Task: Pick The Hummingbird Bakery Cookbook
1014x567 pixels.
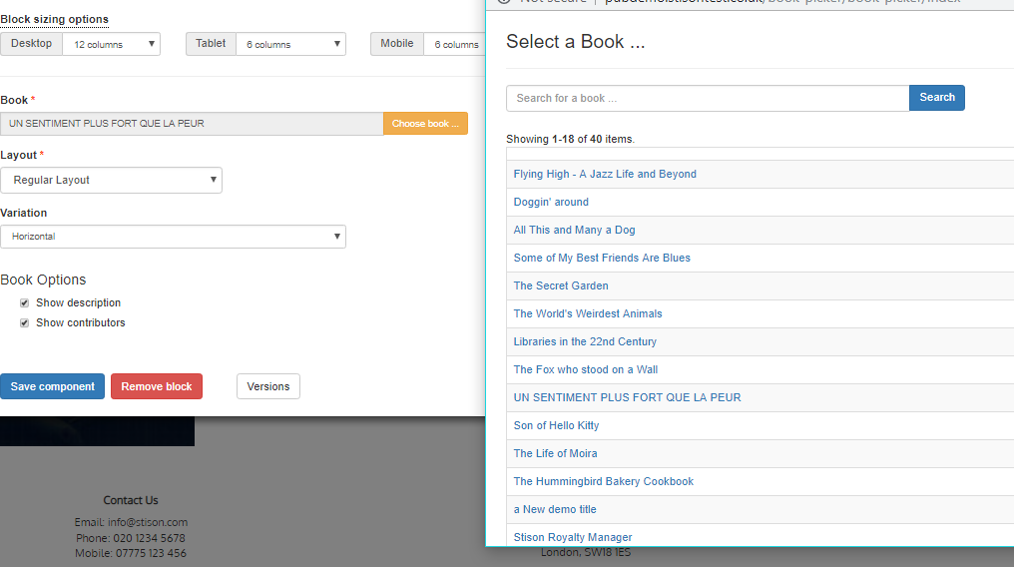Action: (603, 481)
